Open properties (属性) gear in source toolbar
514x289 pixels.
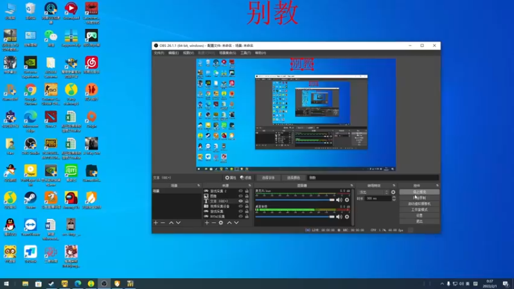(x=231, y=178)
